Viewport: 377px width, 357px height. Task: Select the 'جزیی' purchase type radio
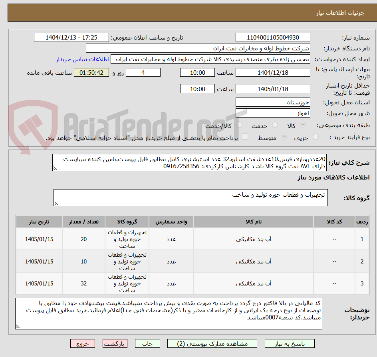(x=315, y=137)
